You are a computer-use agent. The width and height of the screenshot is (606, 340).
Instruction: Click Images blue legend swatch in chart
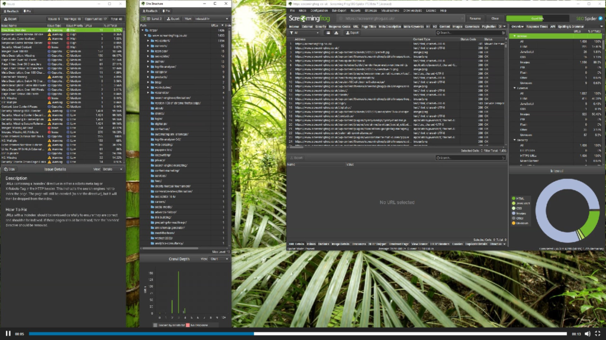pos(514,213)
